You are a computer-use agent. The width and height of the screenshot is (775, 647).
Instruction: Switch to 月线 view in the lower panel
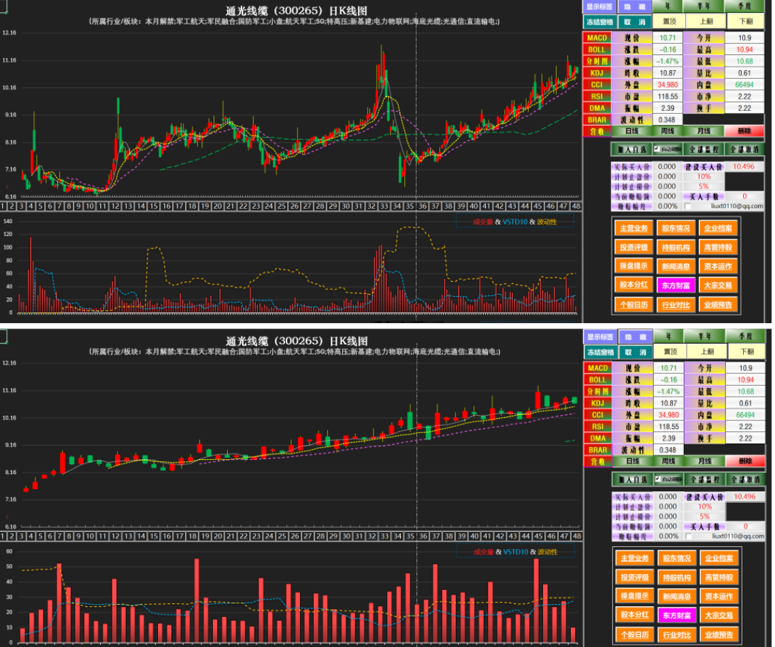click(705, 461)
